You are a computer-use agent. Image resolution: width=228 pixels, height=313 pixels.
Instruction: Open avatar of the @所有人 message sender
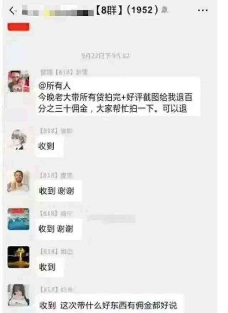coord(19,81)
